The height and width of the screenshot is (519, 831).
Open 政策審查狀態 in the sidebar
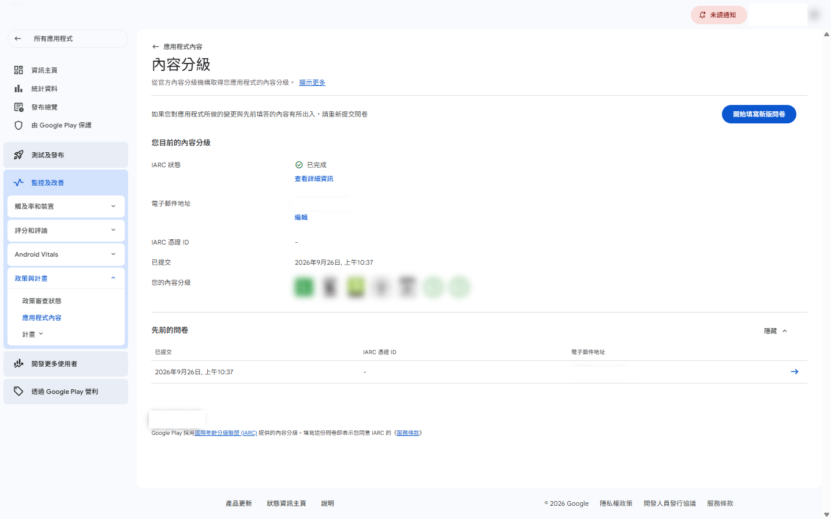pos(42,301)
